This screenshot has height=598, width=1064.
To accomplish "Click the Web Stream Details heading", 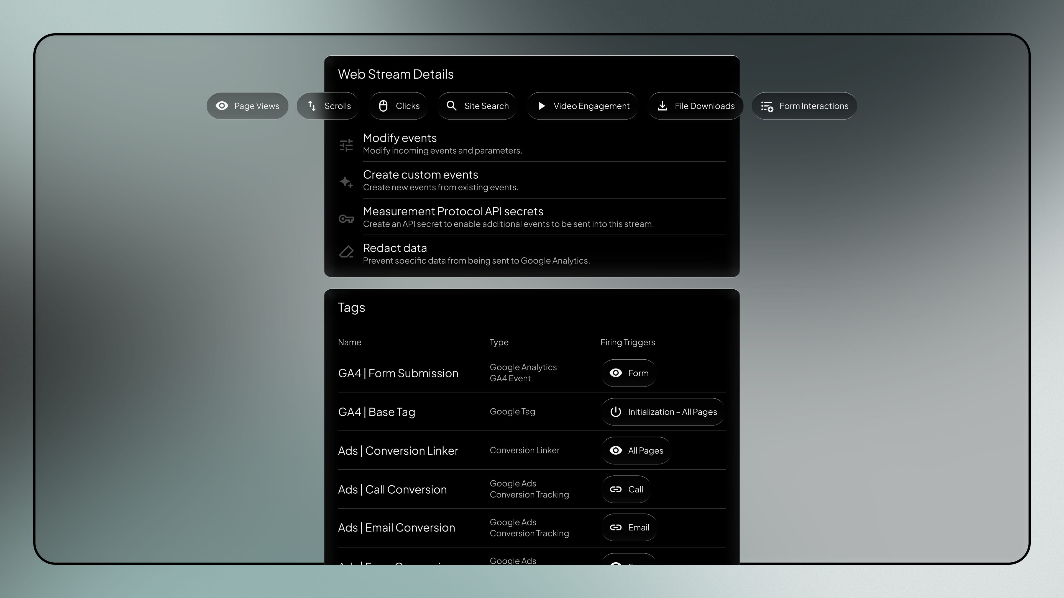I will pyautogui.click(x=396, y=74).
